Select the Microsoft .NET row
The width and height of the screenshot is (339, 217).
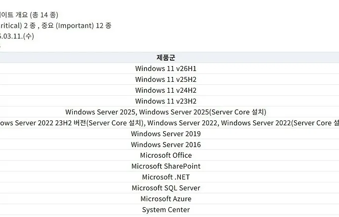click(166, 177)
